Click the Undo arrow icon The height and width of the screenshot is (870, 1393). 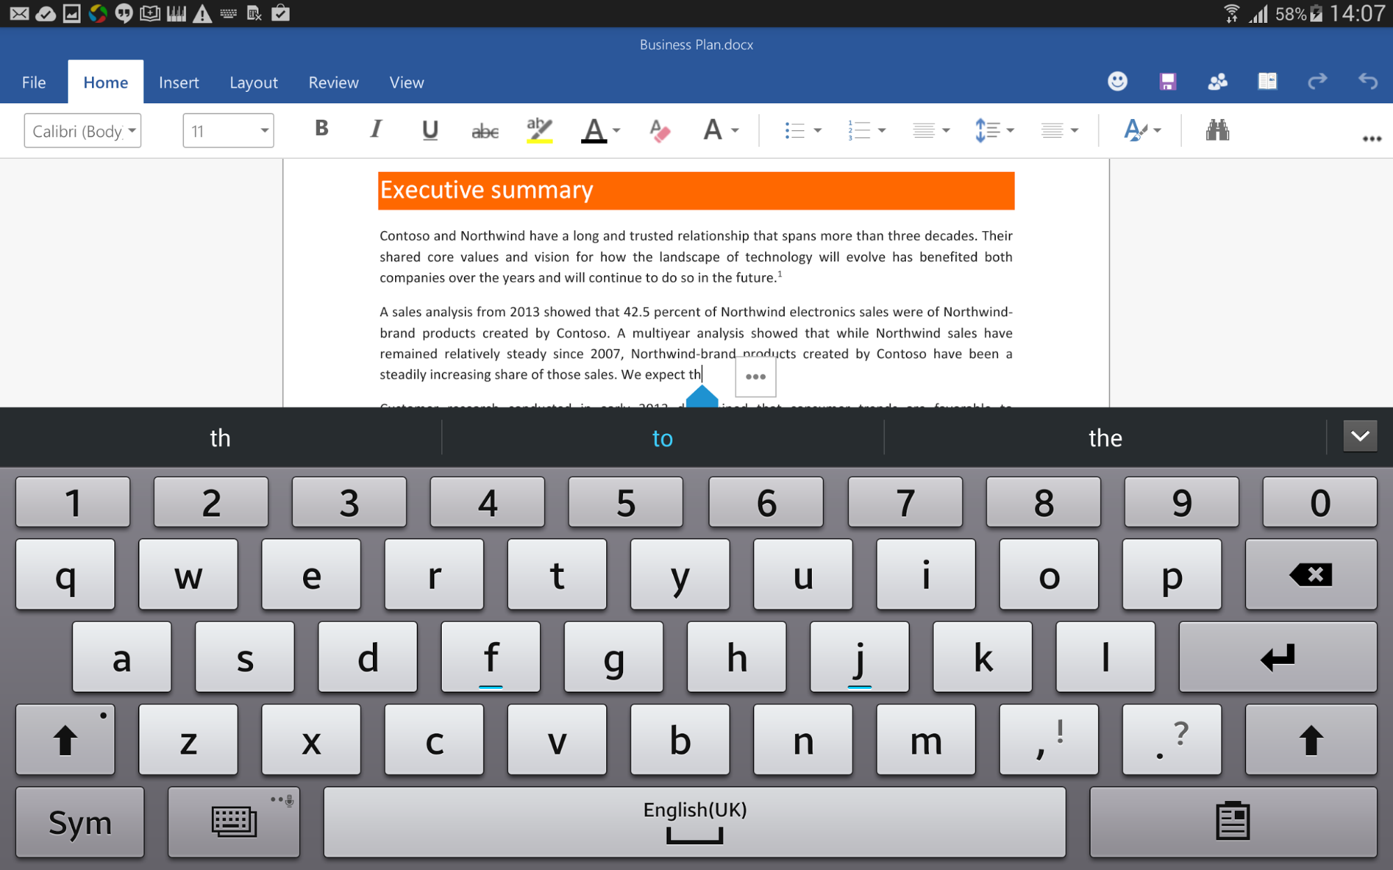click(x=1367, y=82)
